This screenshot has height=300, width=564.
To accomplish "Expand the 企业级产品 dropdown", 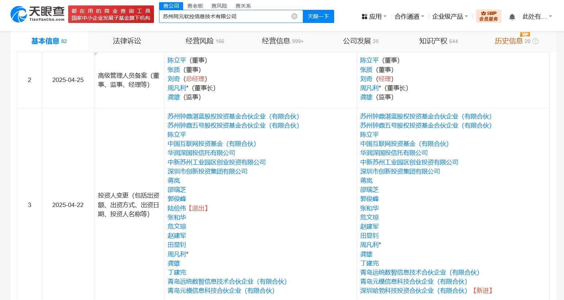I will (x=466, y=16).
